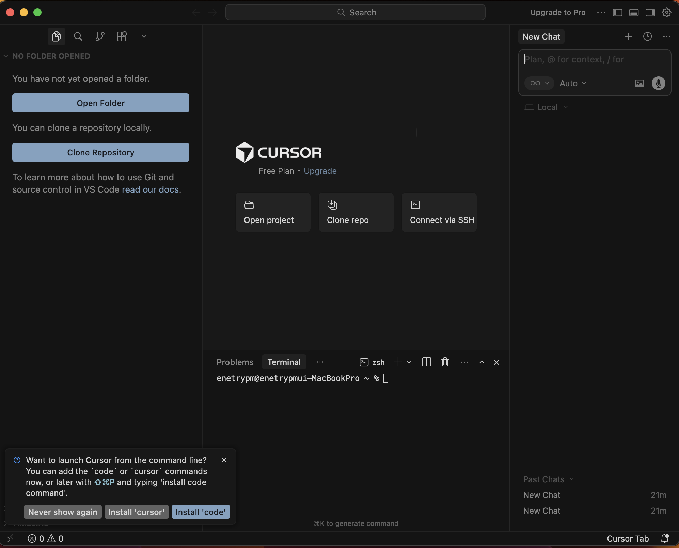Screen dimensions: 679x548
Task: Open the notifications bell in status bar
Action: [664, 538]
